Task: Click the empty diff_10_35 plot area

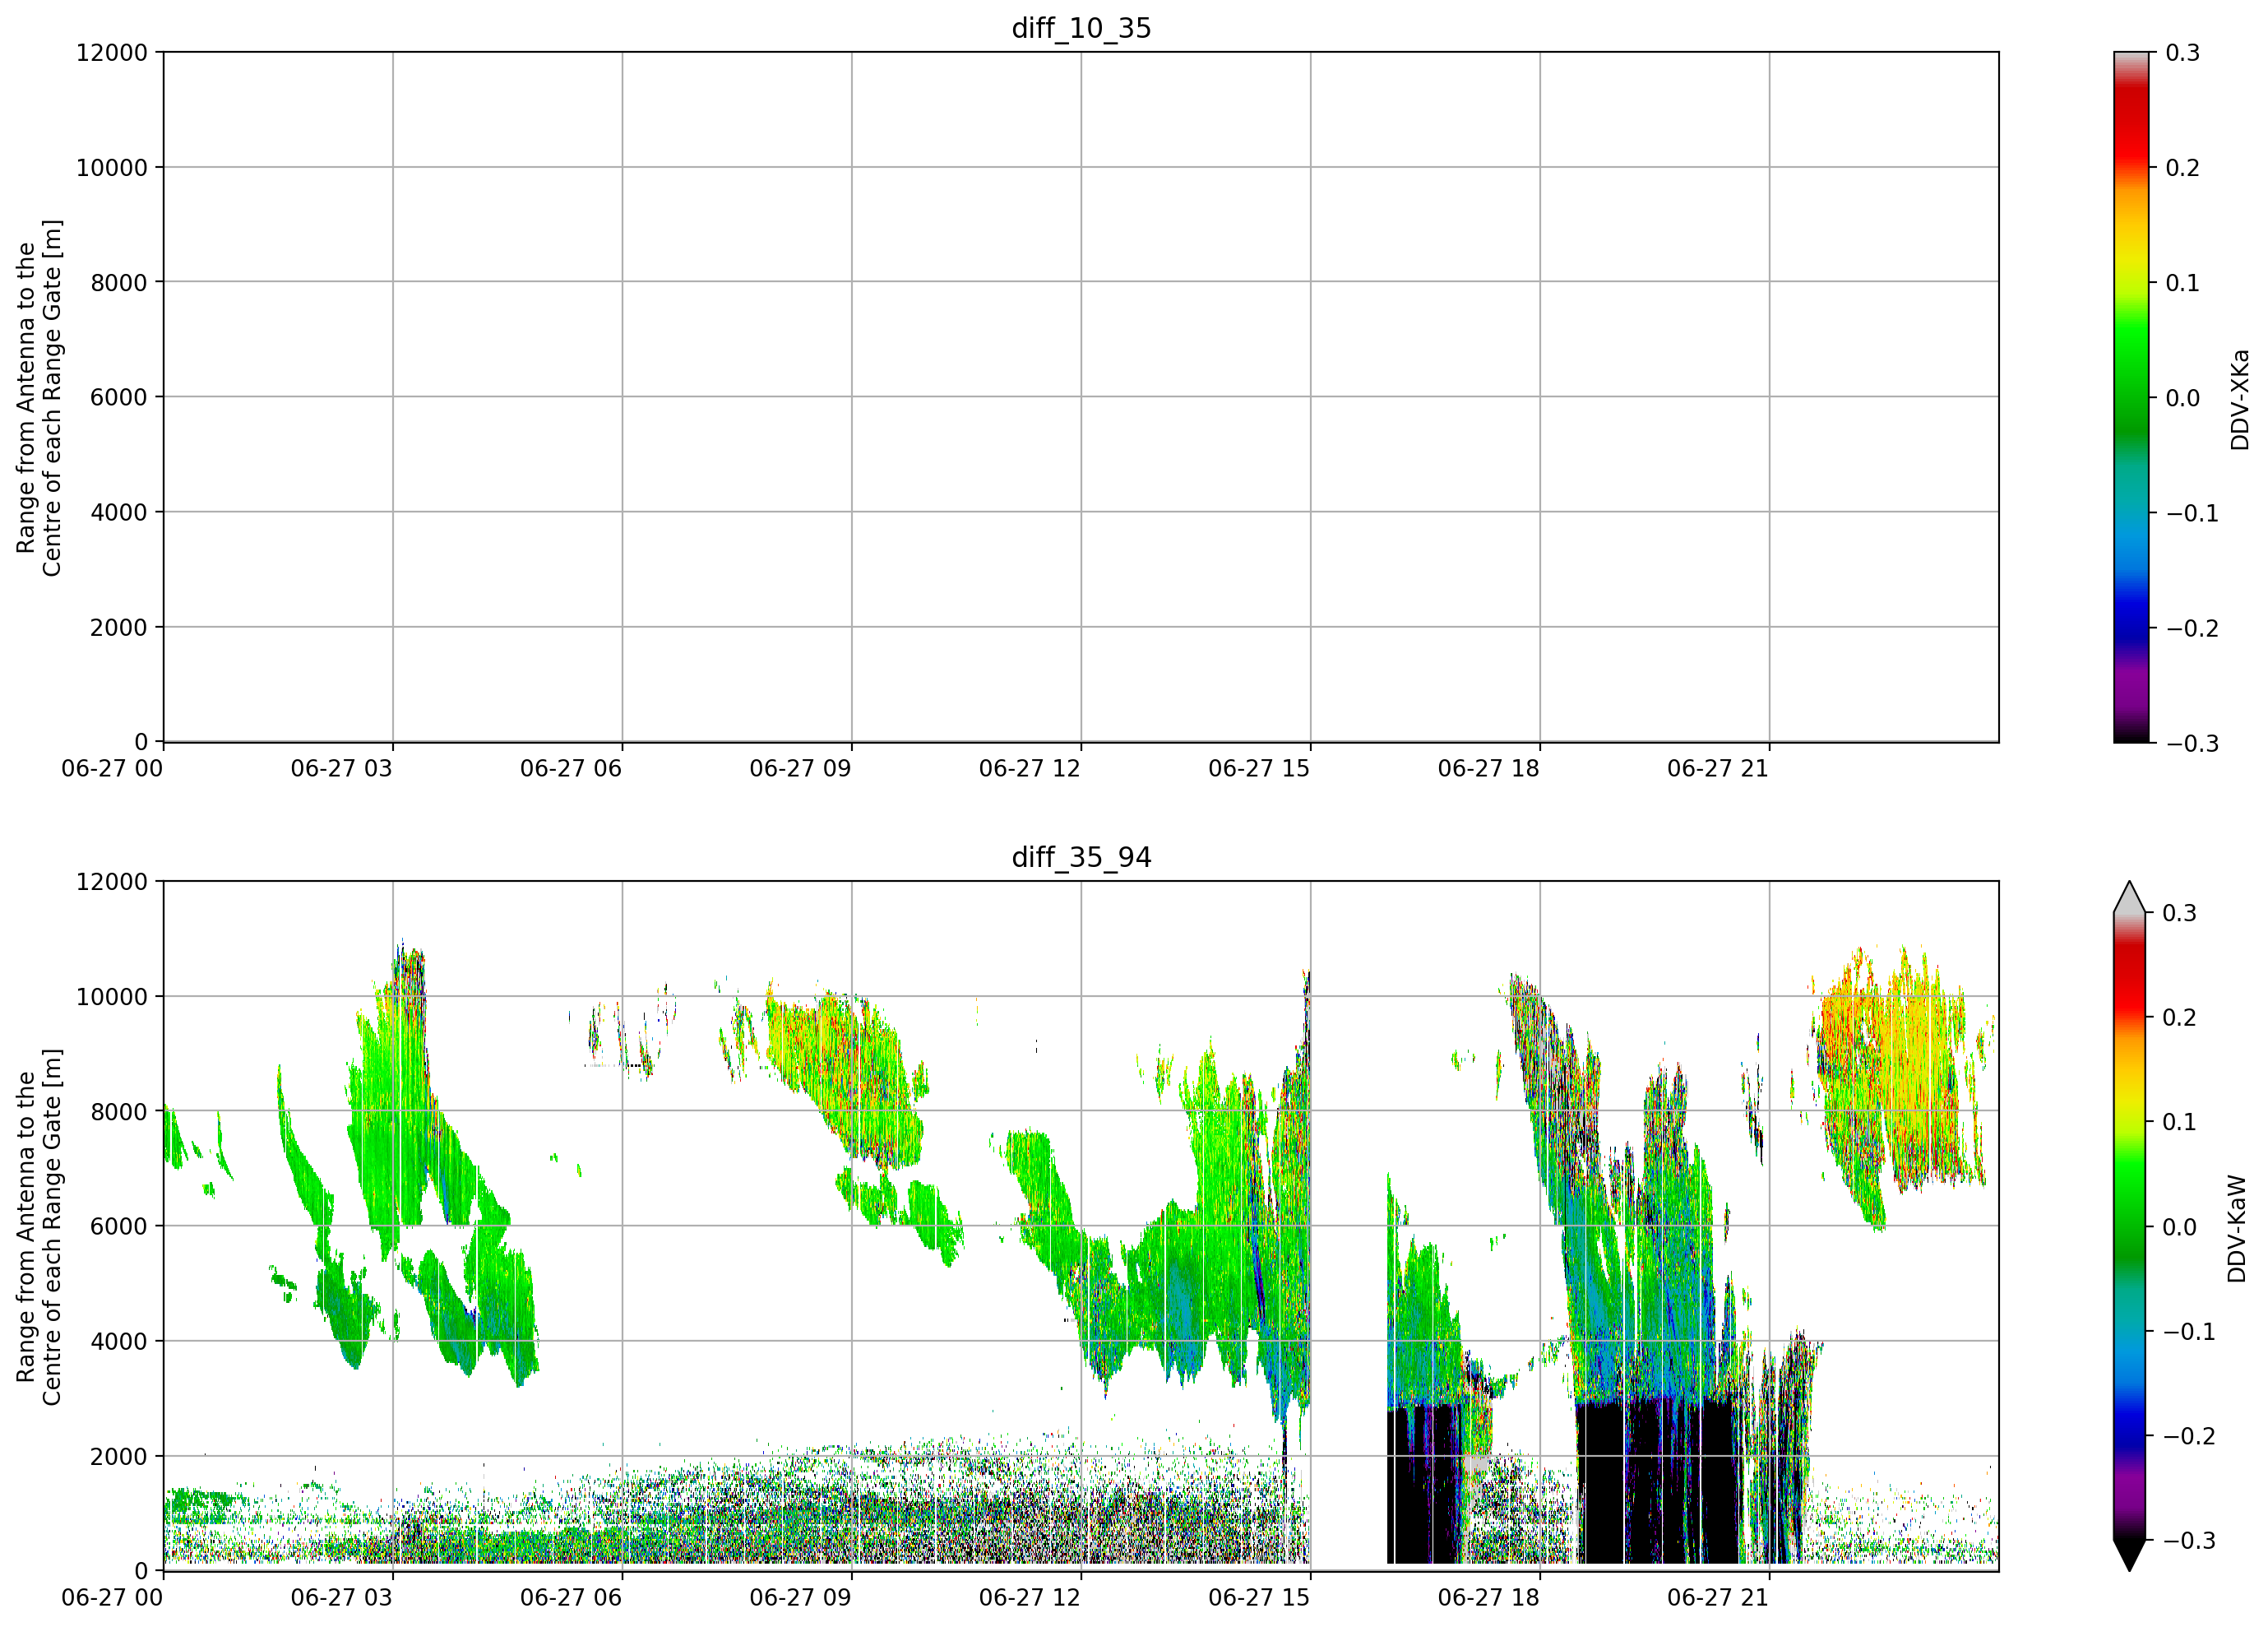Action: (1081, 397)
